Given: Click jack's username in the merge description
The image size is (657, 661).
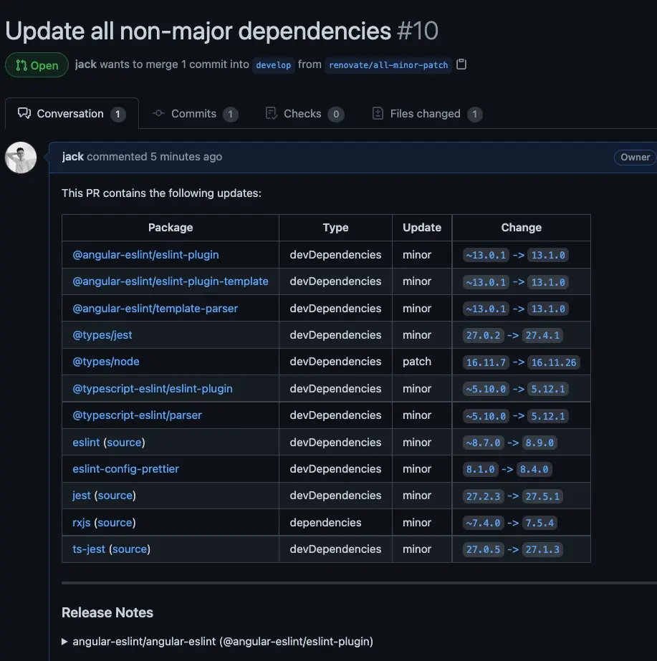Looking at the screenshot, I should 85,64.
